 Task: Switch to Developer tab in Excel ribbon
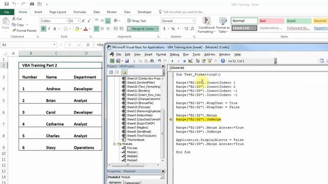[x=145, y=12]
